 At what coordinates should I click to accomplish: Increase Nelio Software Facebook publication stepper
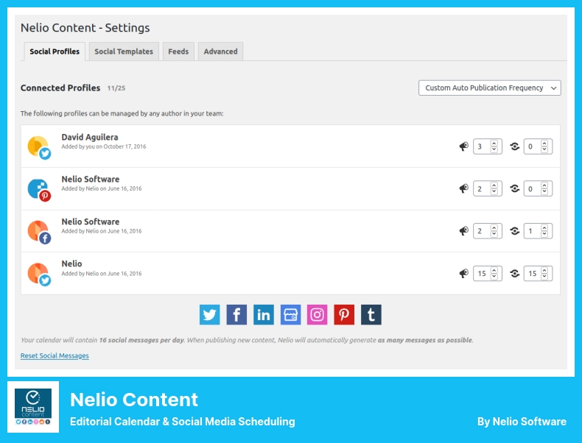[494, 228]
